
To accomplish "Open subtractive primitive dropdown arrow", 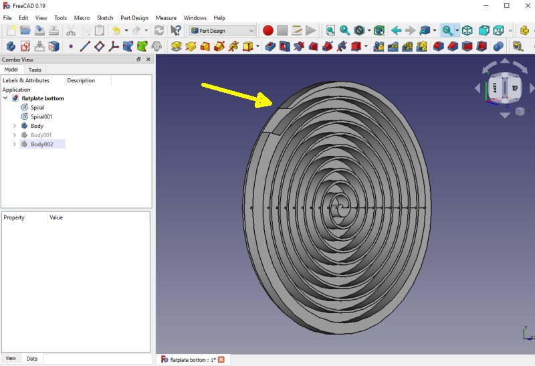I will click(x=366, y=46).
